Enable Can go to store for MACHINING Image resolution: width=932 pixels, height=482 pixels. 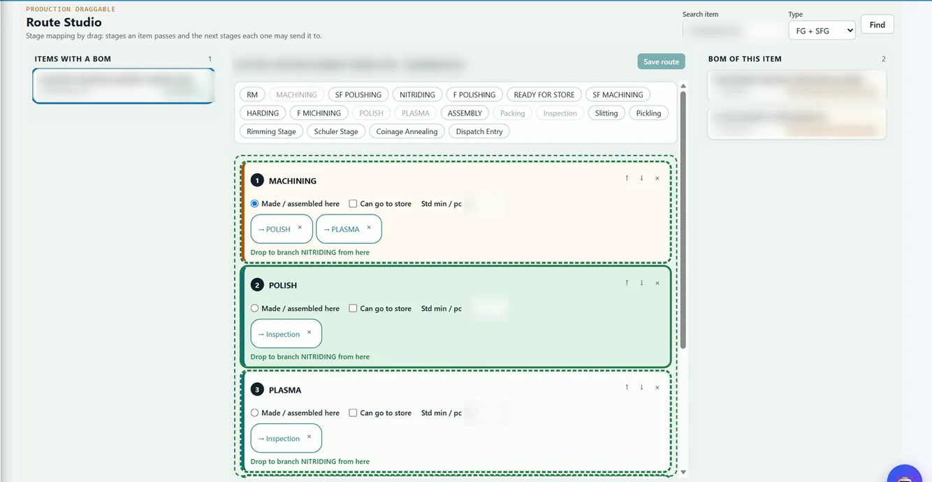(353, 204)
